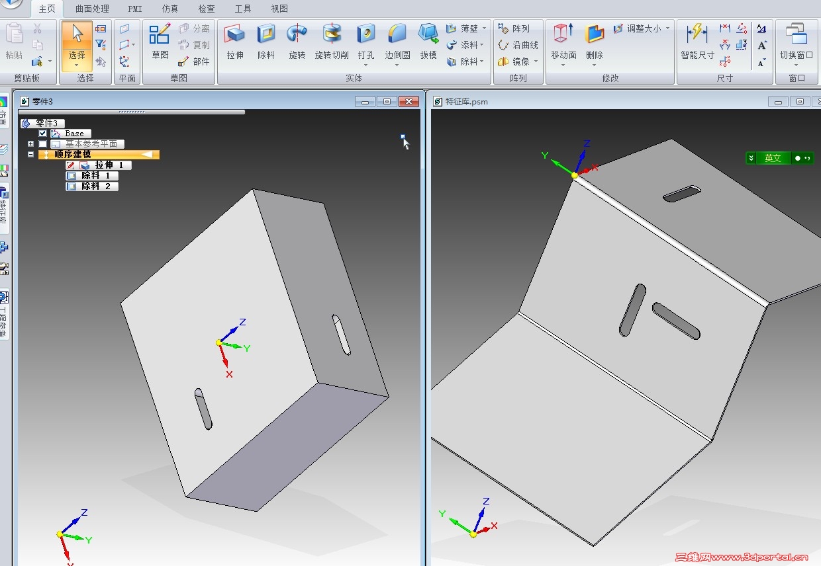821x566 pixels.
Task: Click the 英文 input language indicator
Action: click(773, 158)
